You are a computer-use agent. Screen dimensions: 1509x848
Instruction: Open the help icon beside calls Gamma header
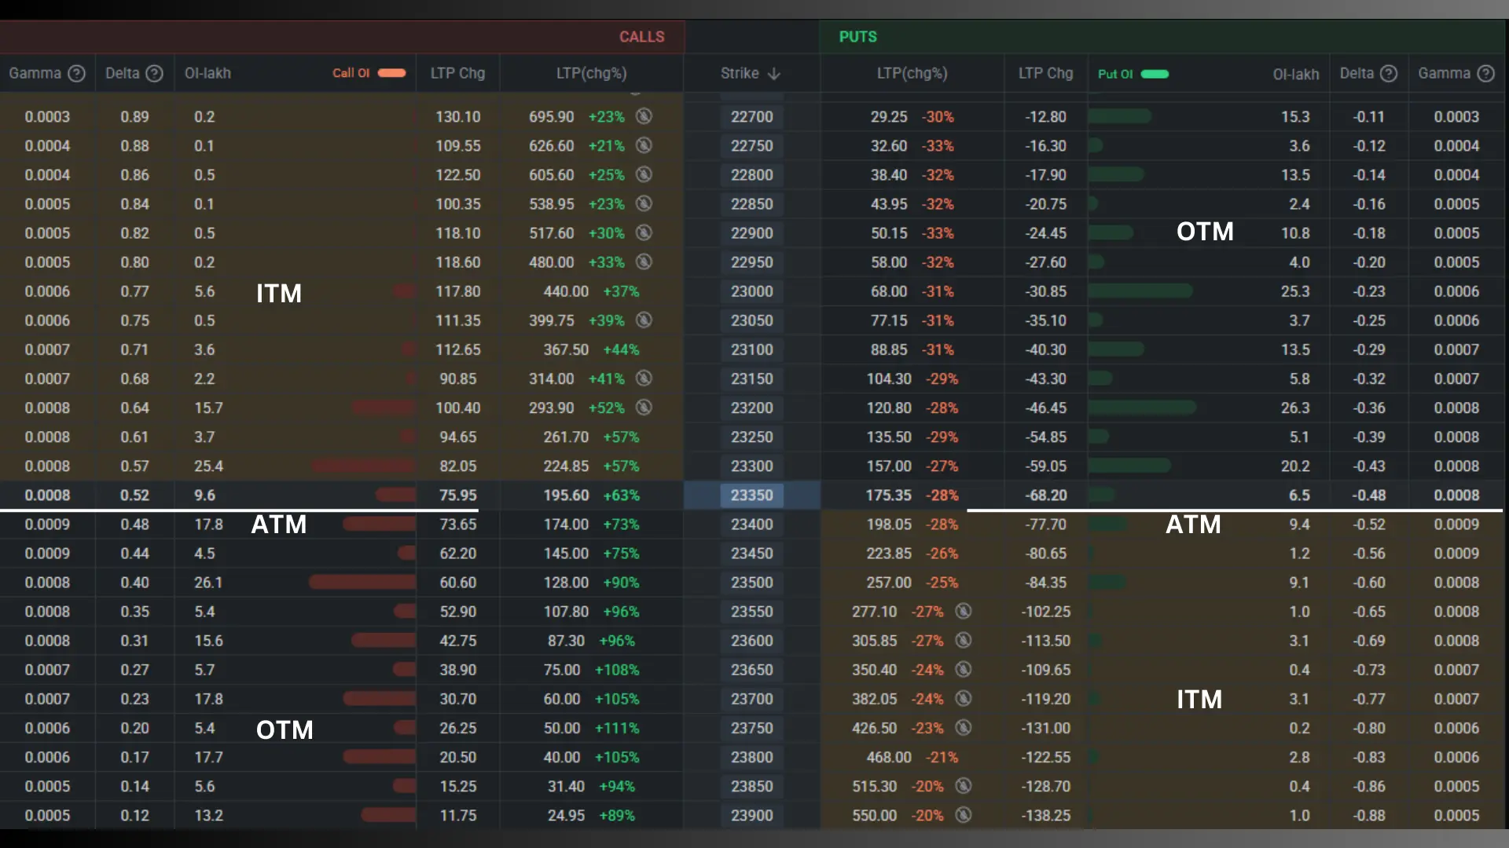pos(76,73)
